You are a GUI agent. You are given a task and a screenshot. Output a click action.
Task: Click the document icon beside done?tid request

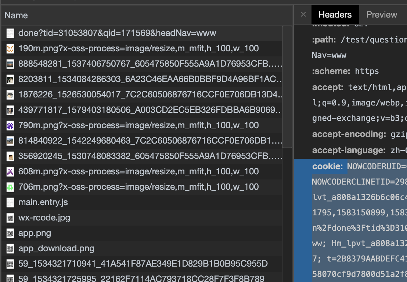pos(10,33)
